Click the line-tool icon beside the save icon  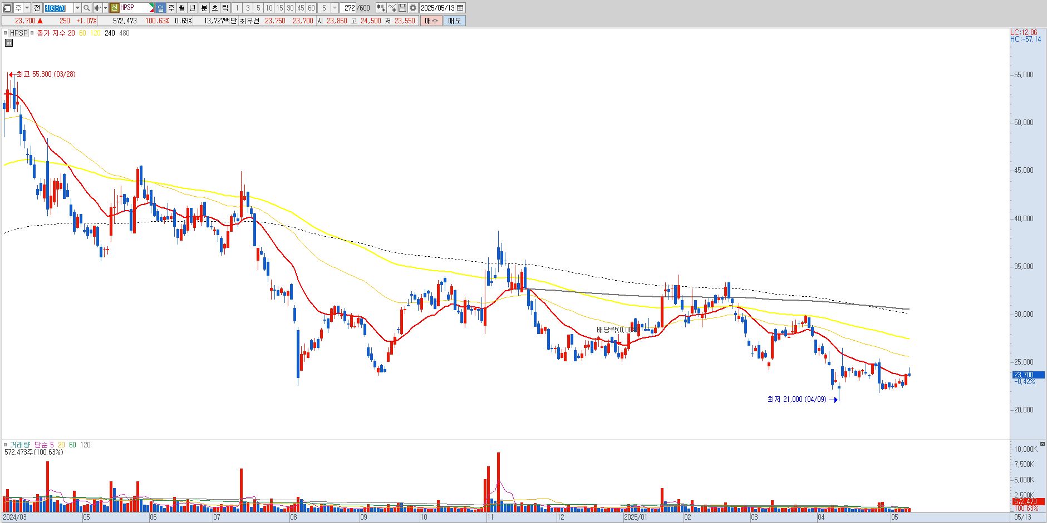click(x=392, y=8)
